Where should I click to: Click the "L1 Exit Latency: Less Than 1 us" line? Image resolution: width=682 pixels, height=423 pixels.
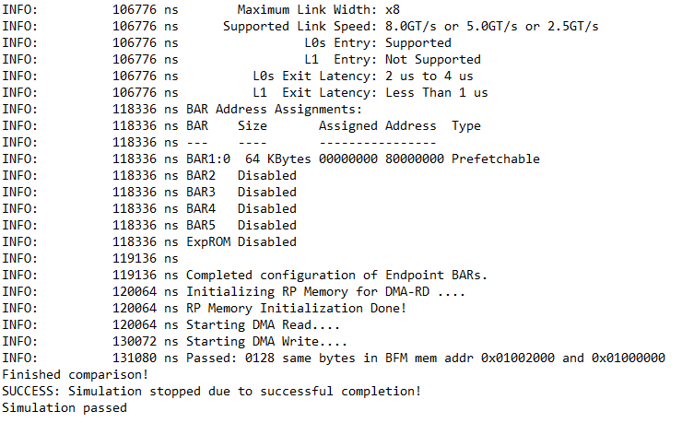[x=370, y=92]
